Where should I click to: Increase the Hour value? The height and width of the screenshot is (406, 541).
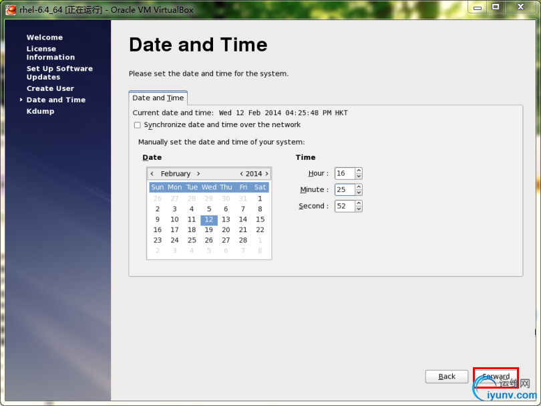(359, 171)
